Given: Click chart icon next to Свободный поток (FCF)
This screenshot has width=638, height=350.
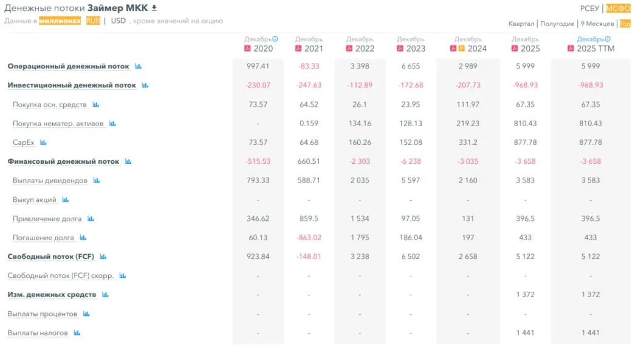Looking at the screenshot, I should tap(103, 257).
